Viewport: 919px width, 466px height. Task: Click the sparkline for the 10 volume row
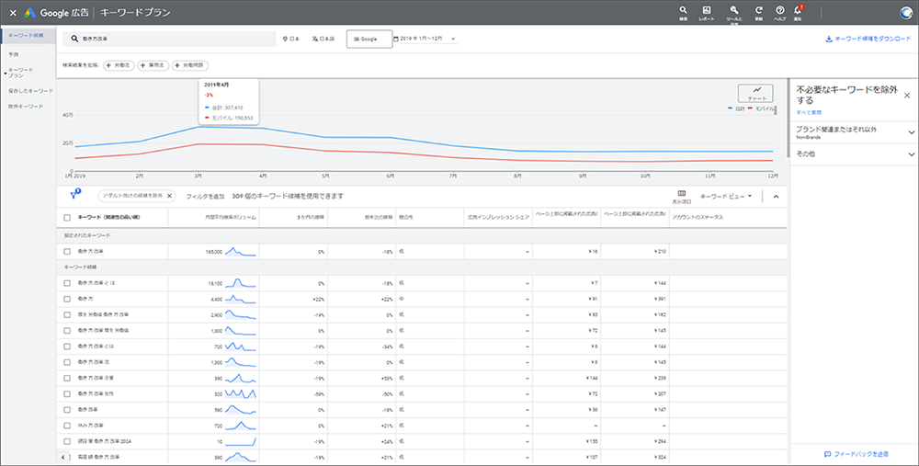click(x=241, y=441)
